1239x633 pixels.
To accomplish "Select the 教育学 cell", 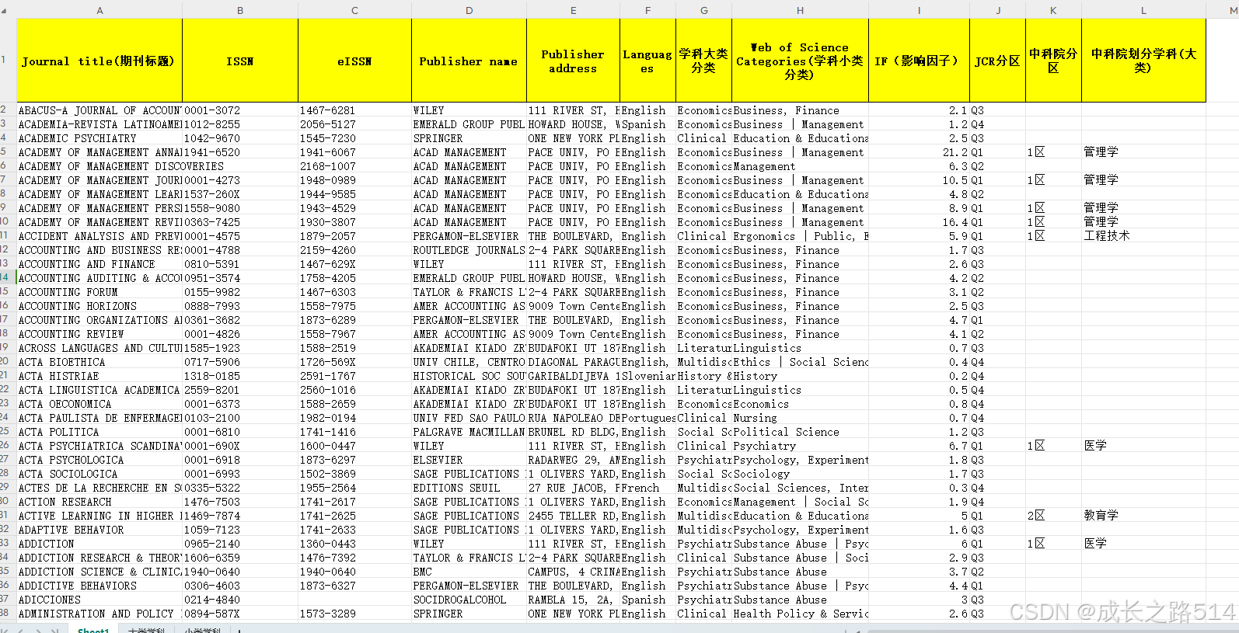I will tap(1143, 516).
